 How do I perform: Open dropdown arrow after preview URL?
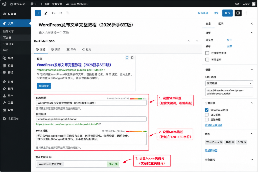[x=105, y=70]
